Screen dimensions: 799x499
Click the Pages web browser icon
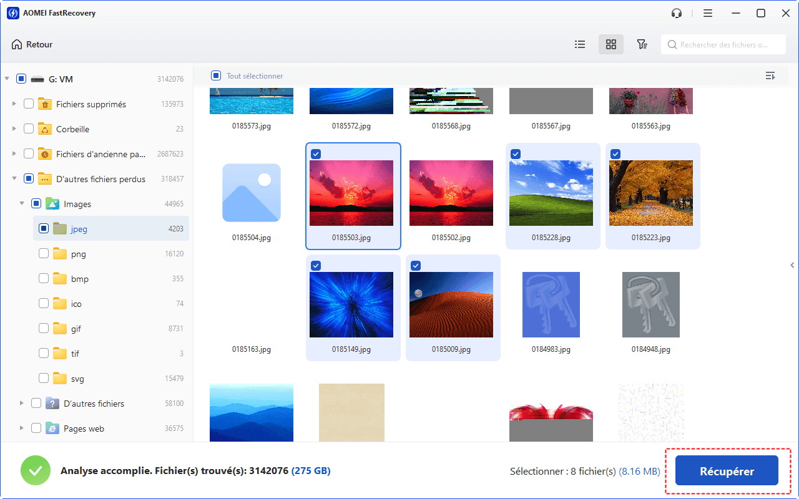(x=52, y=429)
